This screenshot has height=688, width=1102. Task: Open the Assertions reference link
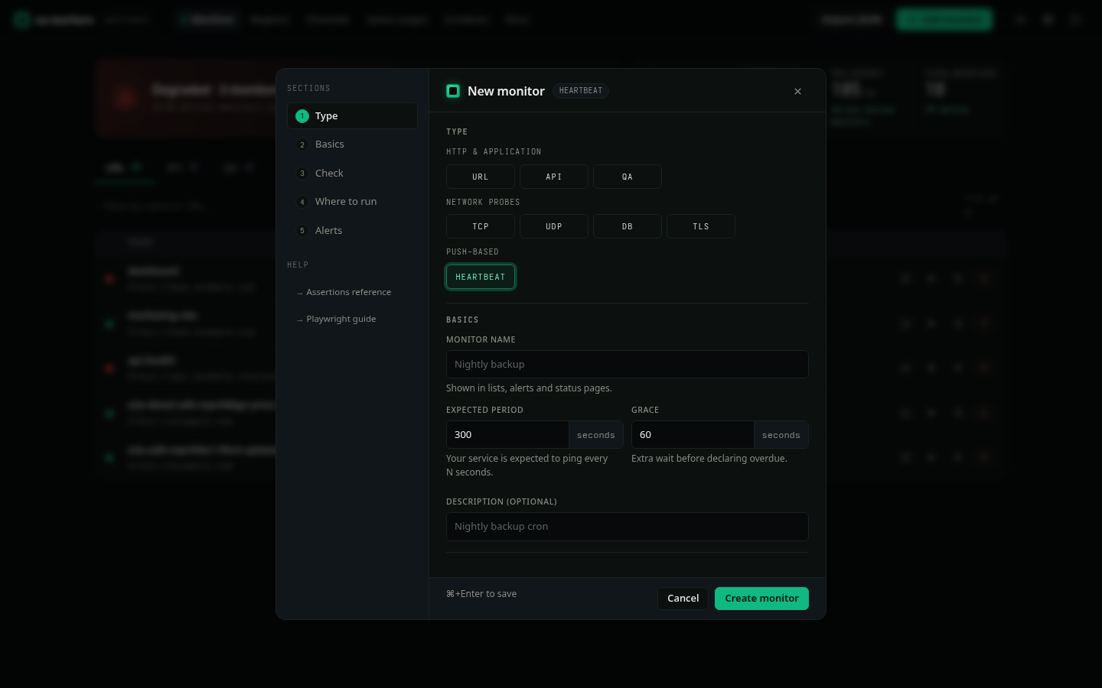pos(344,292)
